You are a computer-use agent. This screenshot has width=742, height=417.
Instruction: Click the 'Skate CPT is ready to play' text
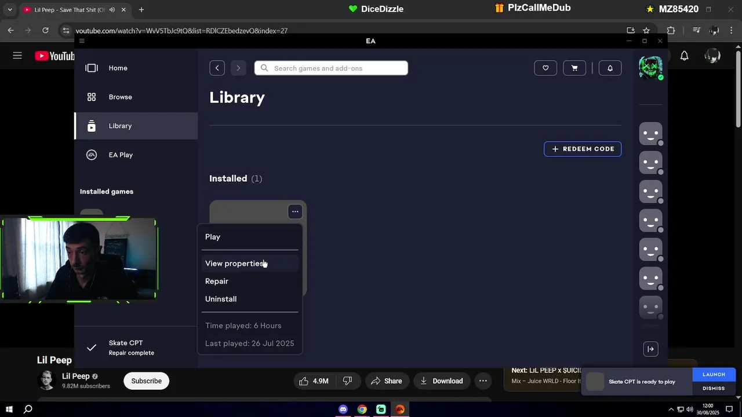click(x=642, y=382)
